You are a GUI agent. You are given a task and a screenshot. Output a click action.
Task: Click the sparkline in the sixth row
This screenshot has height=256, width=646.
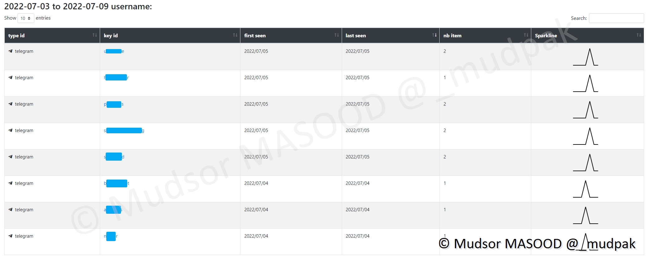click(586, 189)
